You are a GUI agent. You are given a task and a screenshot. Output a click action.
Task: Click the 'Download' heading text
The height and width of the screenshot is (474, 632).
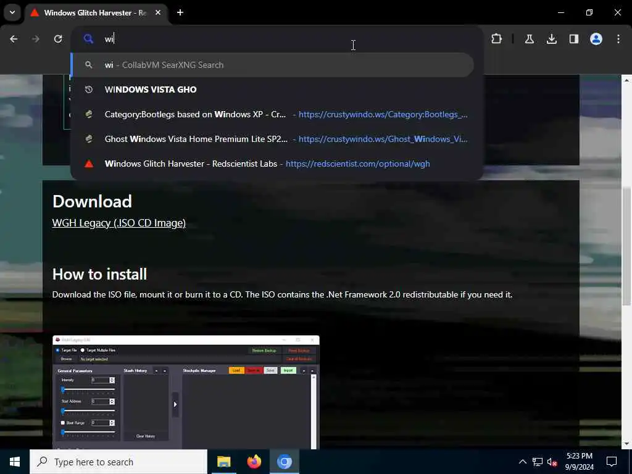93,202
